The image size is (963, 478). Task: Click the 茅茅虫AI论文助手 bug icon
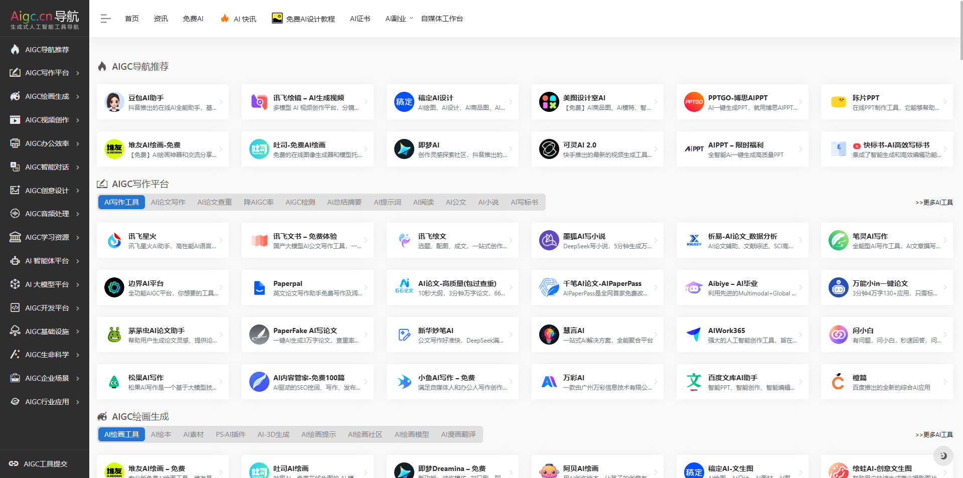tap(114, 335)
